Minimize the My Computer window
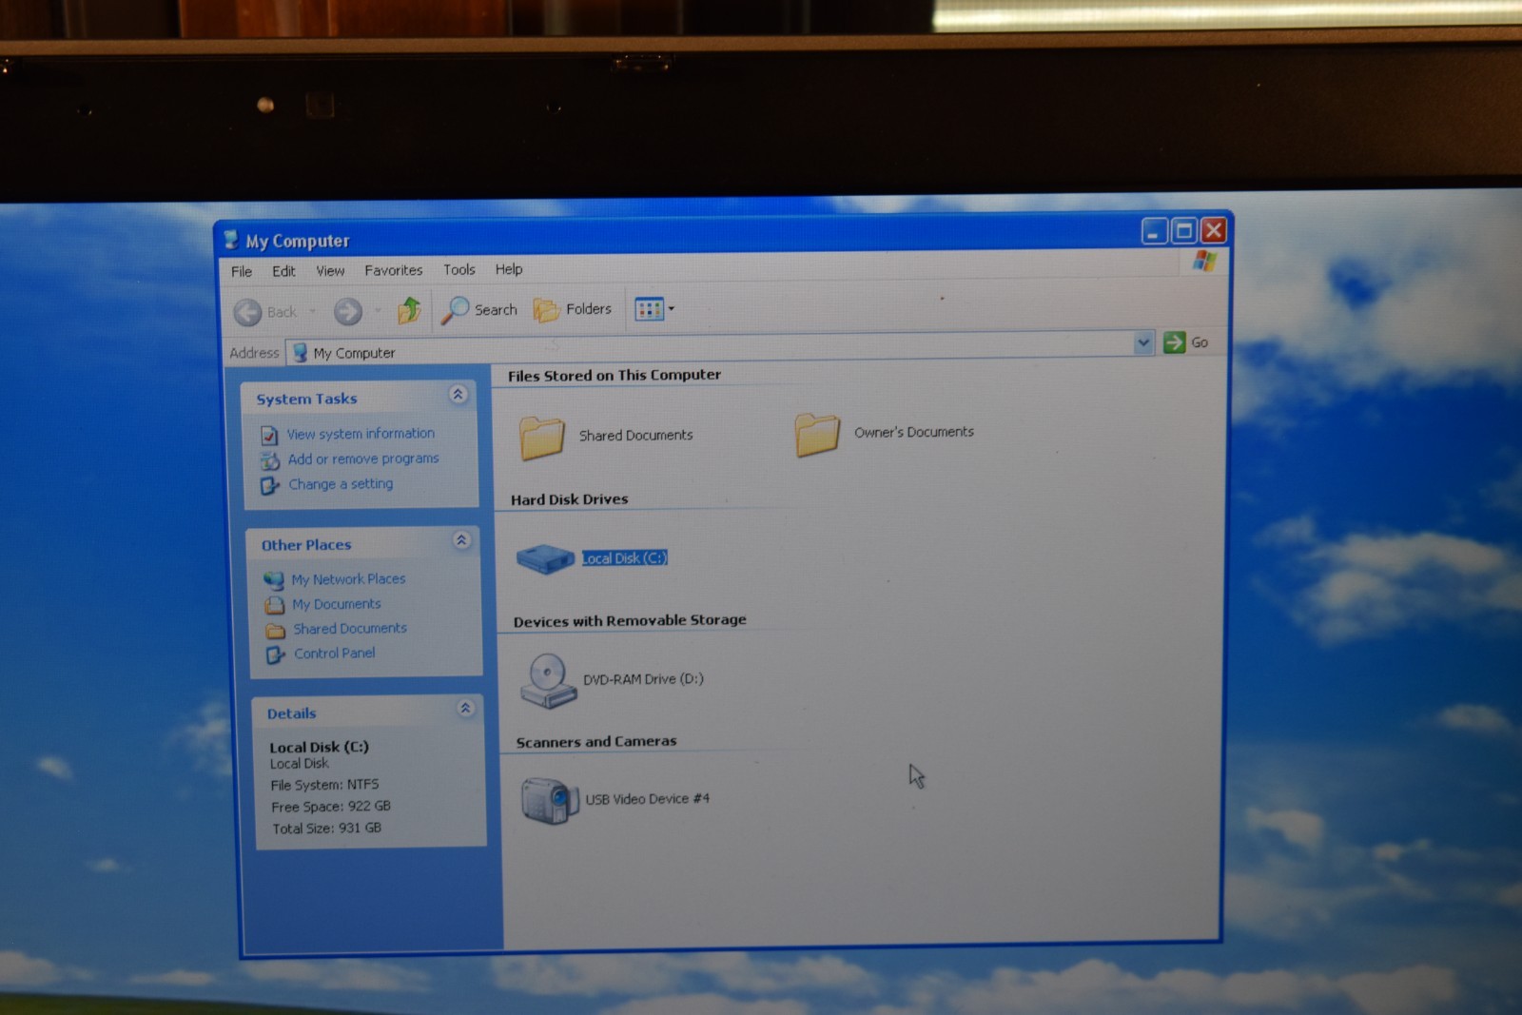 point(1154,231)
